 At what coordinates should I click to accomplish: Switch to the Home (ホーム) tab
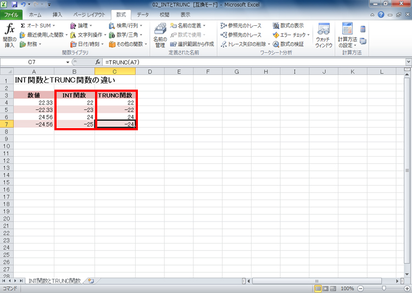35,15
